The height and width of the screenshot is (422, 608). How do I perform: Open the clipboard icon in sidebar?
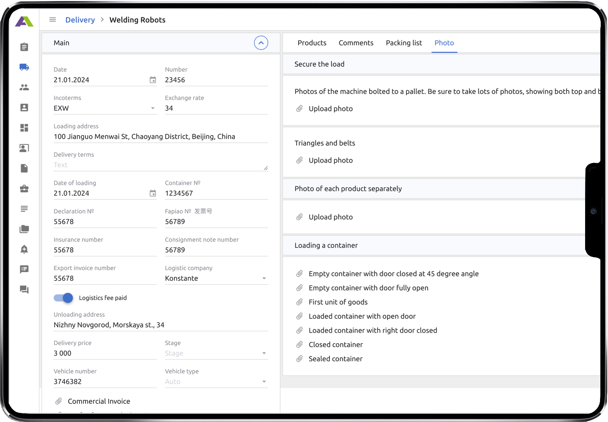(24, 47)
